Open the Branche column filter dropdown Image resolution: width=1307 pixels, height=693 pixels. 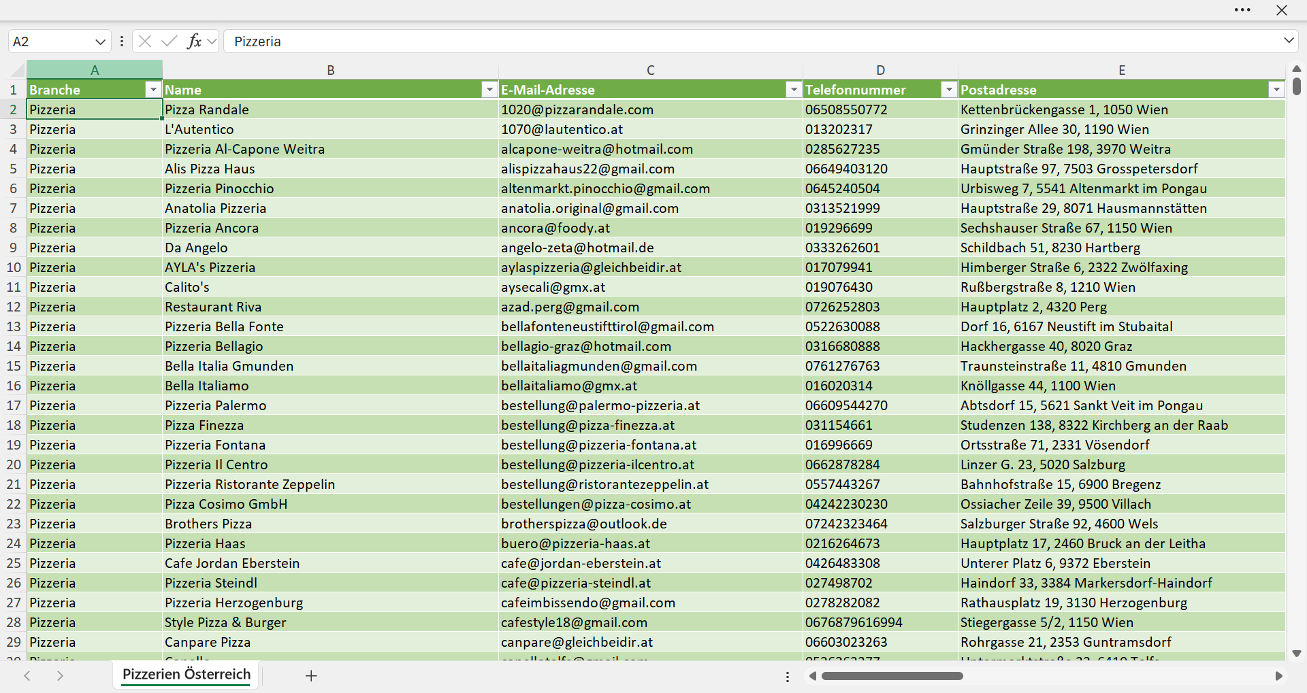[x=153, y=90]
